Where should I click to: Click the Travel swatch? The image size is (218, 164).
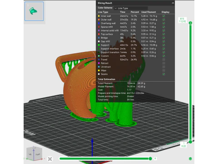[x=99, y=60]
